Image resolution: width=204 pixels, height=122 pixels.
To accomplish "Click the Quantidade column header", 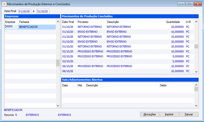I will [x=175, y=22].
